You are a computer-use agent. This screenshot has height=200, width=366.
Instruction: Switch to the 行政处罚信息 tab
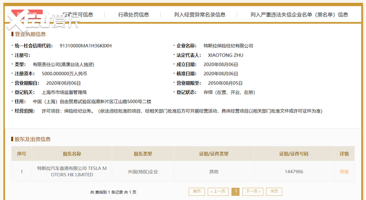point(133,14)
